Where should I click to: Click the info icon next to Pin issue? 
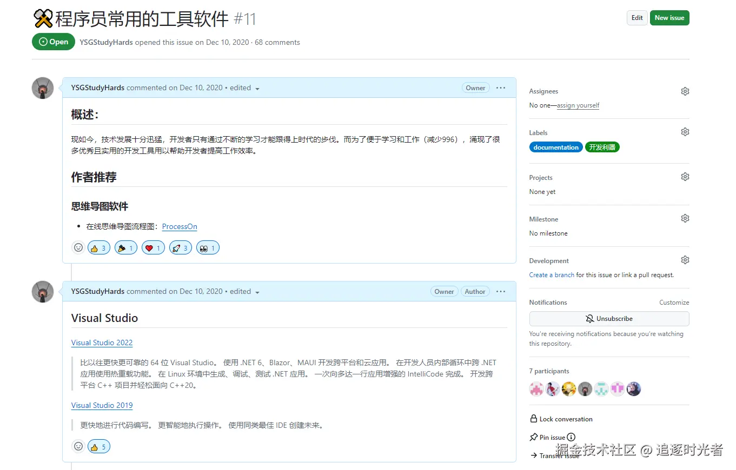(571, 437)
